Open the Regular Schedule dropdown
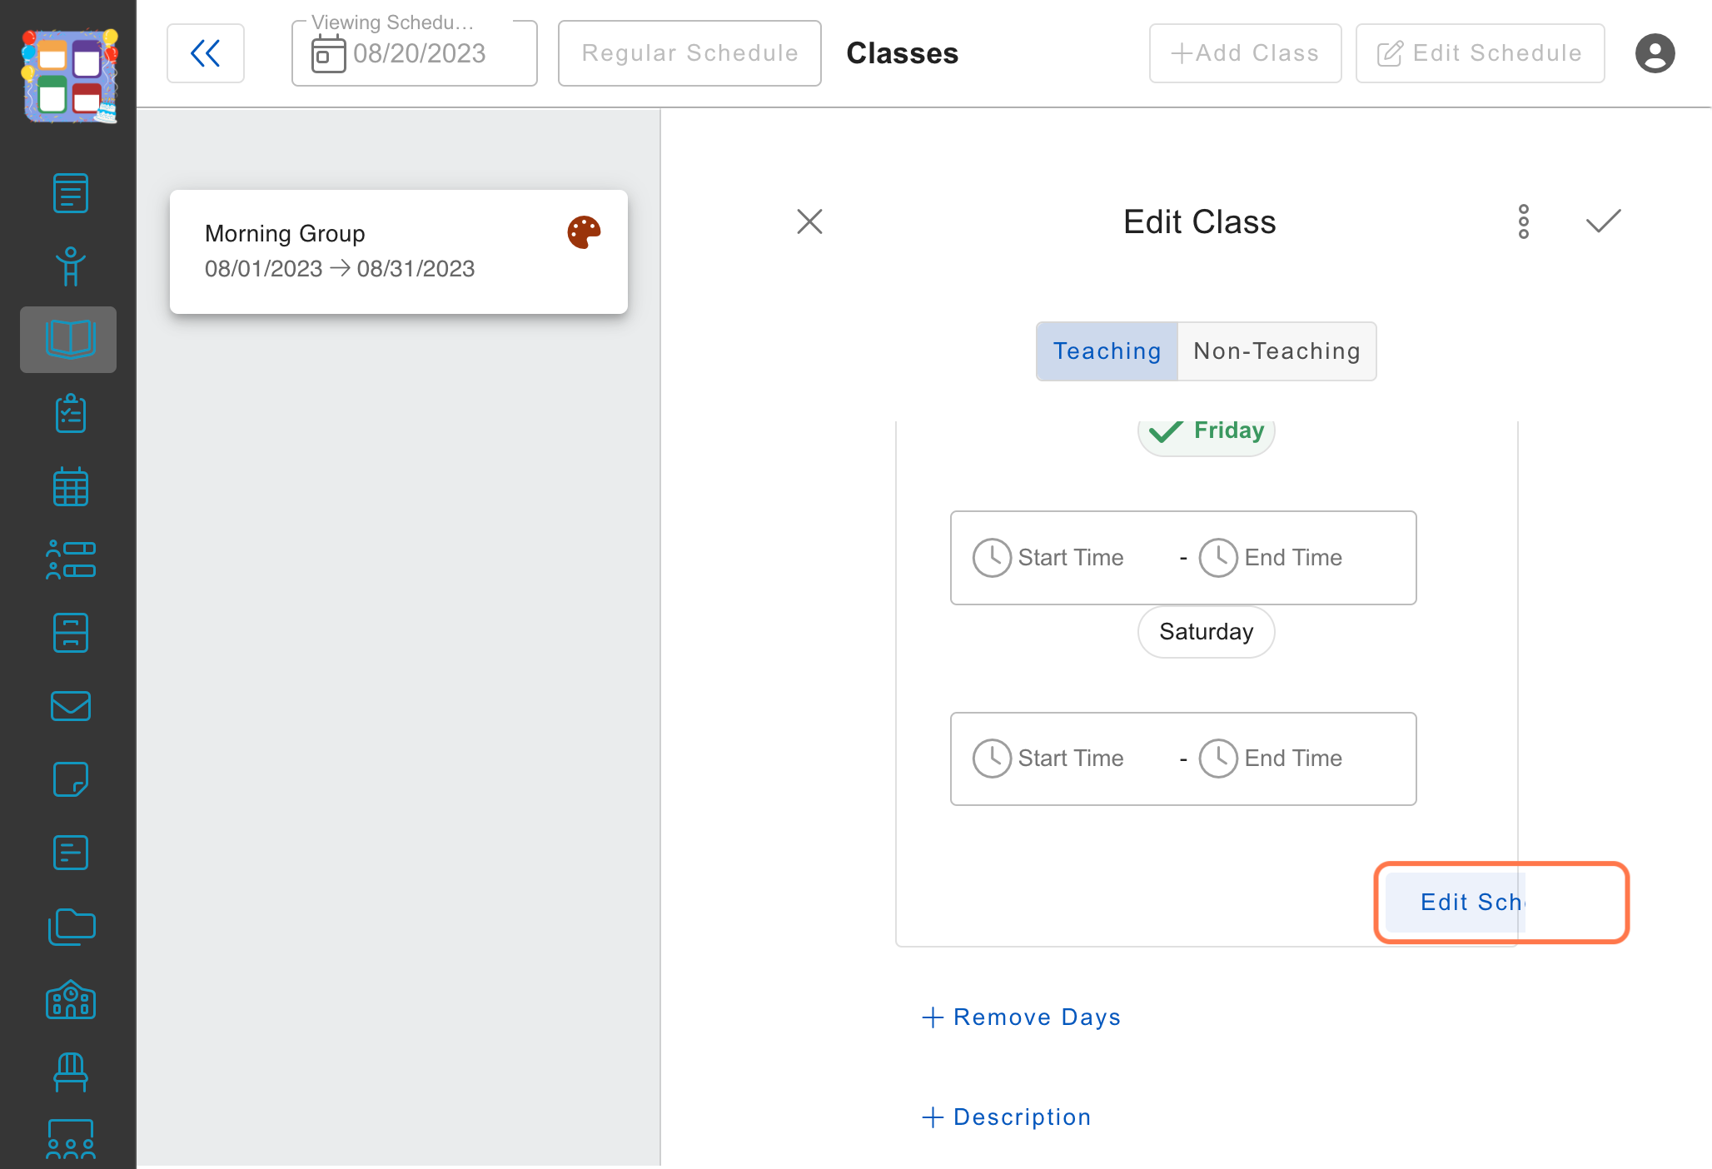This screenshot has height=1169, width=1712. (689, 53)
